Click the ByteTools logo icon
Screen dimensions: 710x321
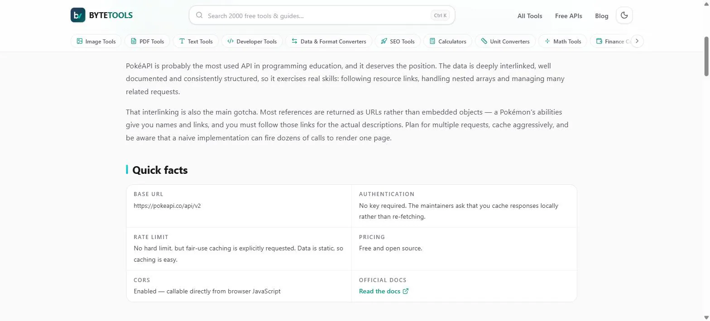78,15
